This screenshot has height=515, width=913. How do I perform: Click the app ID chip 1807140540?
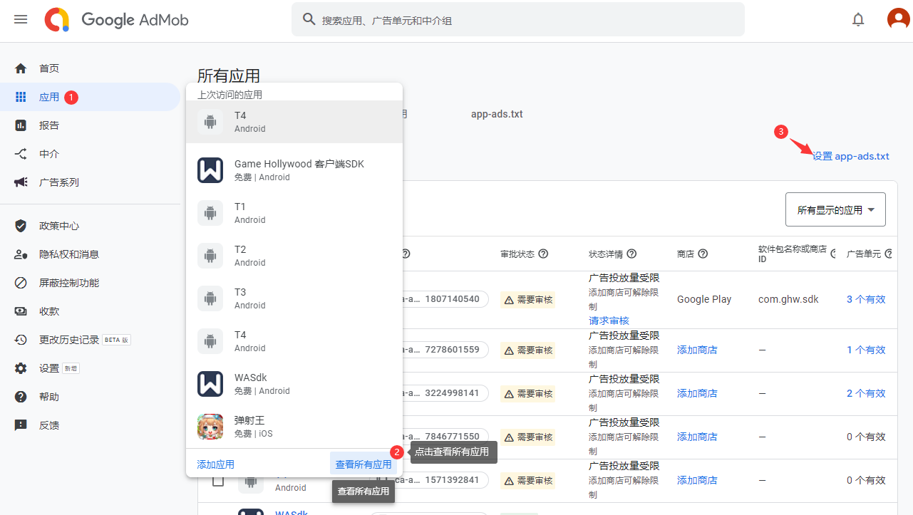click(x=445, y=299)
